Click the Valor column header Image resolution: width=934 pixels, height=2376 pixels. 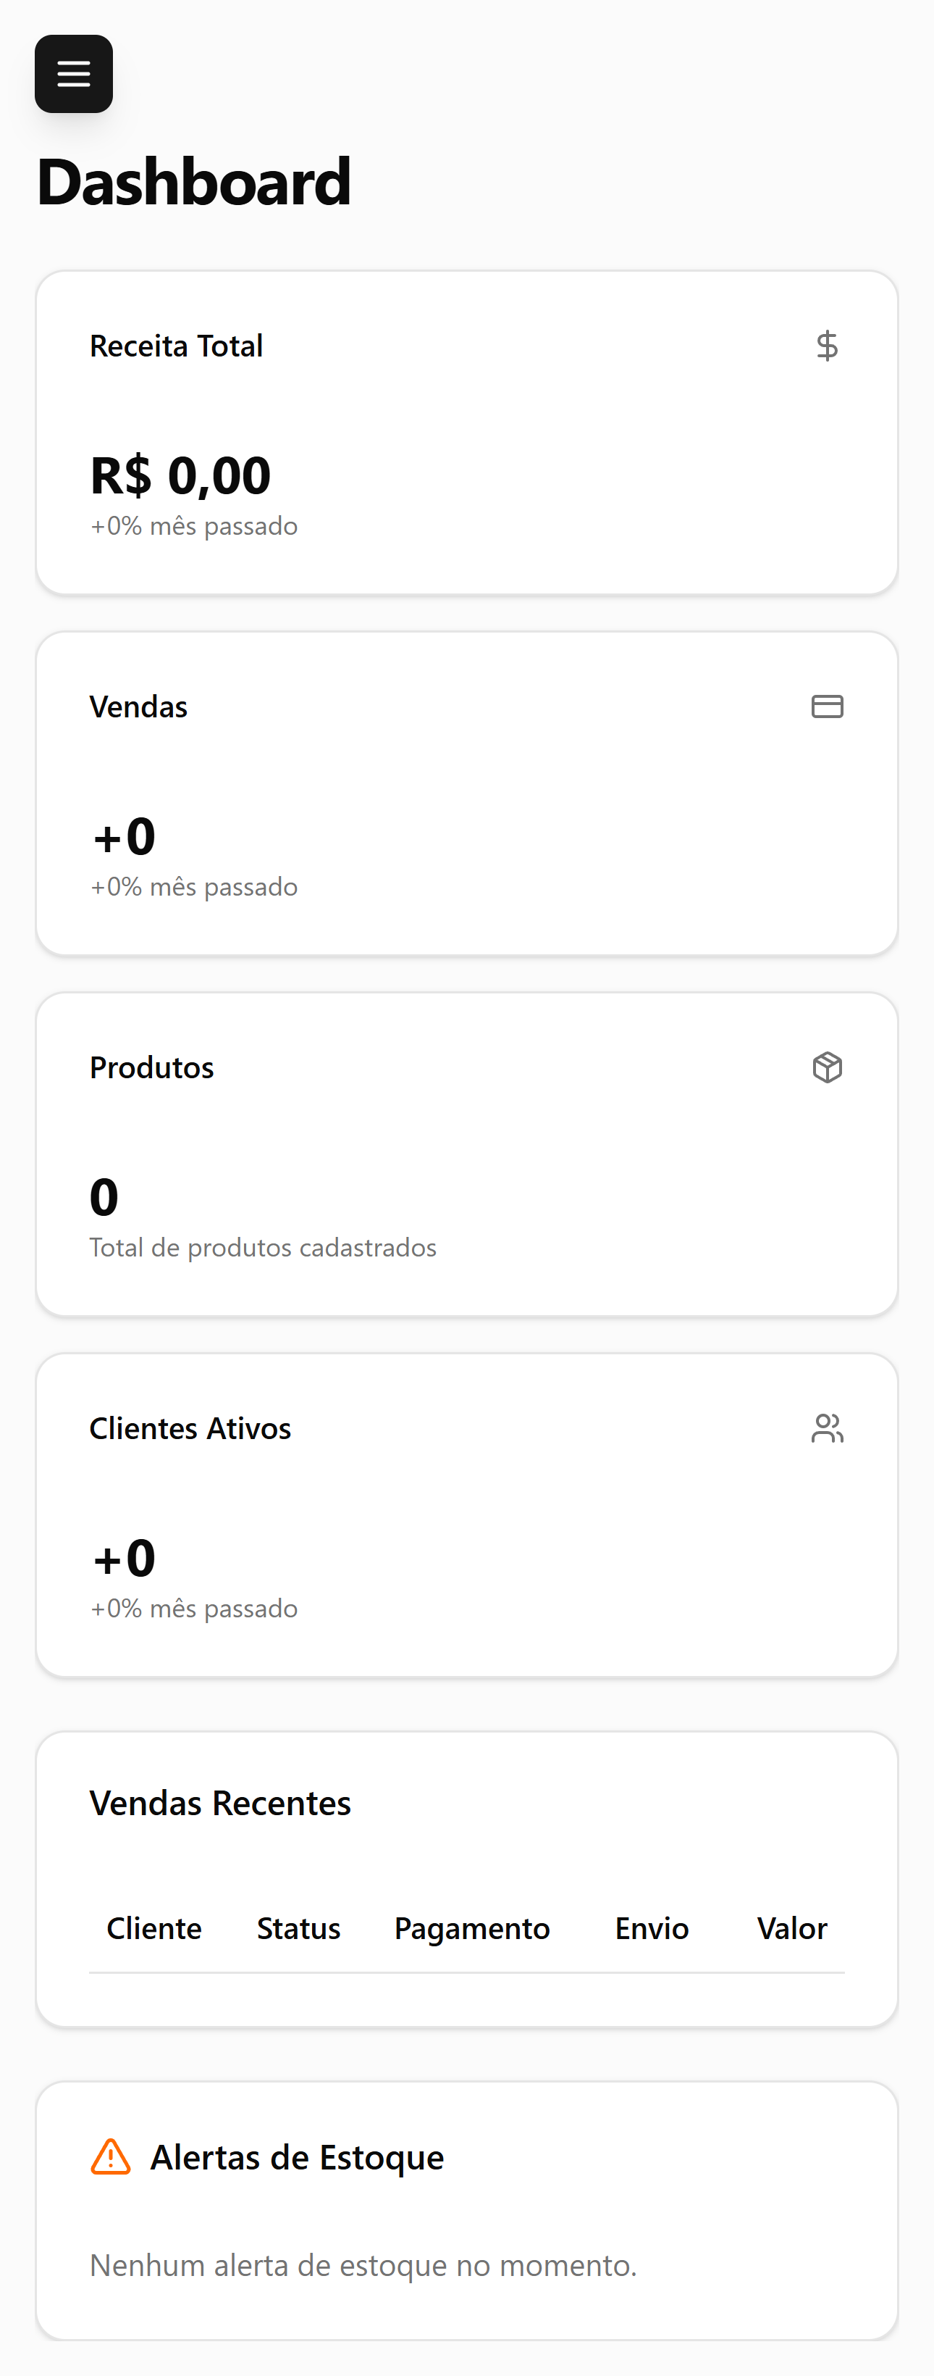pyautogui.click(x=792, y=1929)
